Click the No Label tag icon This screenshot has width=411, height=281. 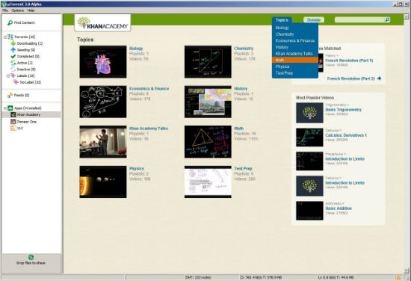coord(16,82)
